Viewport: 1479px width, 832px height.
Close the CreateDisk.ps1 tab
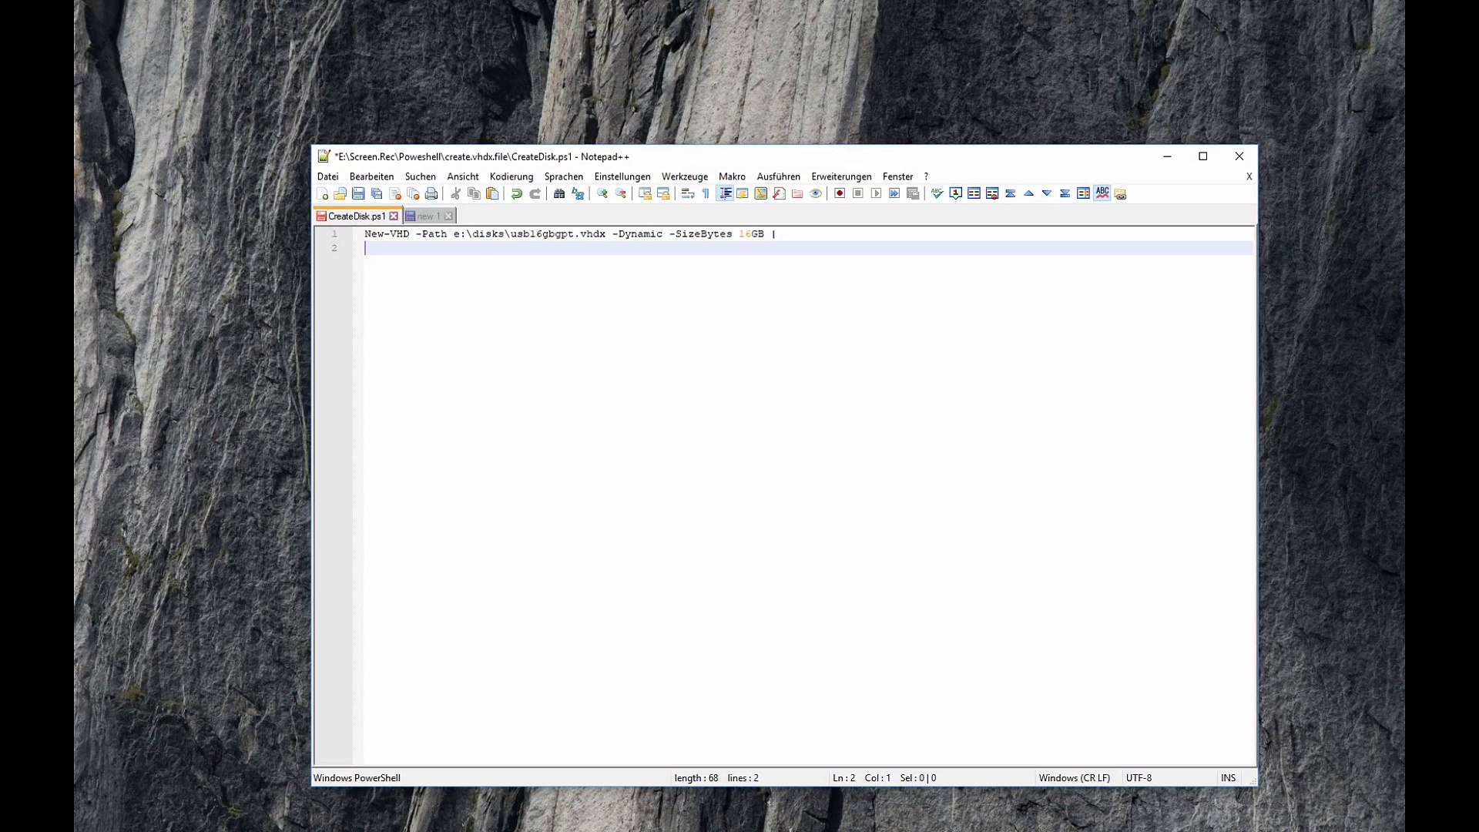[x=394, y=216]
